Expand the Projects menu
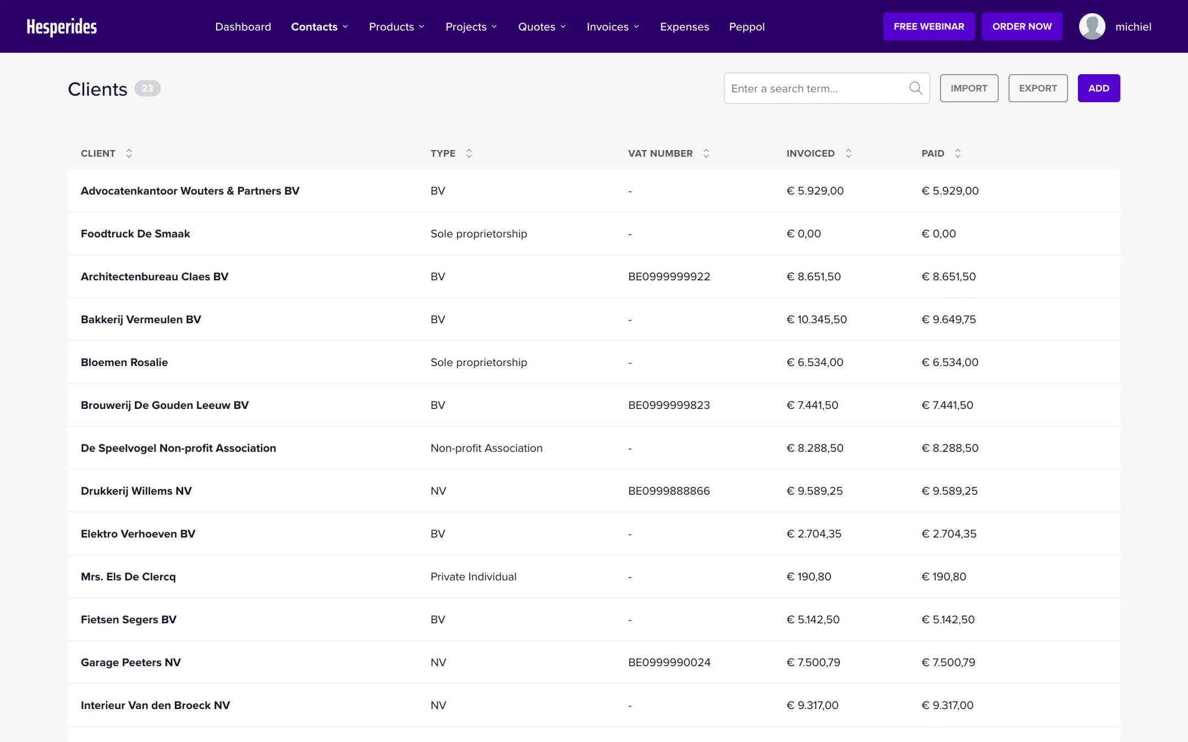The height and width of the screenshot is (742, 1188). [x=471, y=26]
